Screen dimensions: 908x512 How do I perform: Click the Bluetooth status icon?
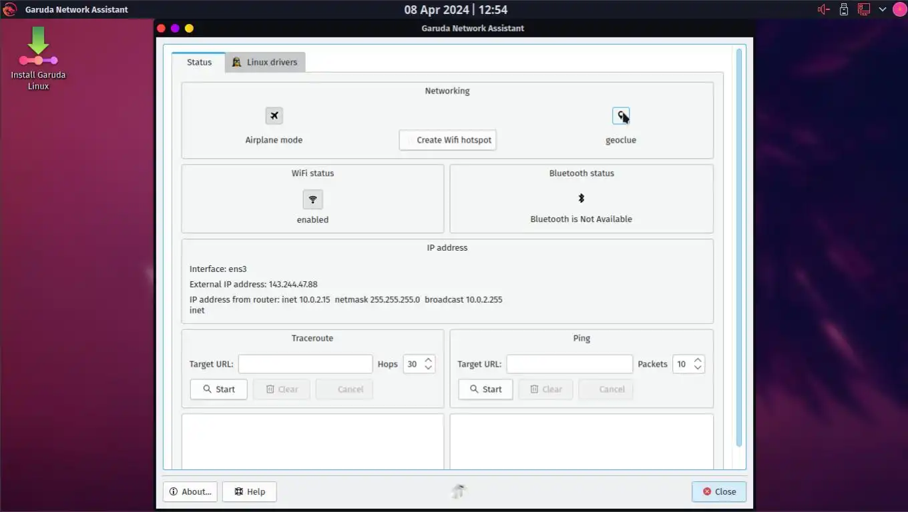click(x=581, y=198)
